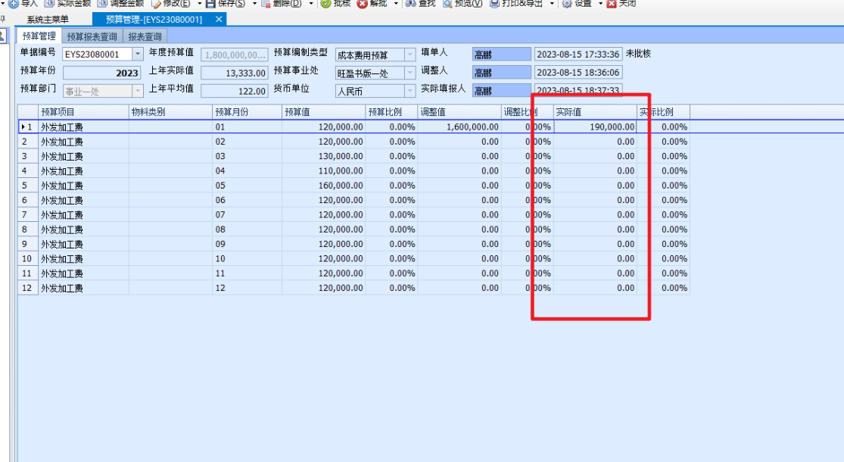Click 外发加工费 in row 6
The height and width of the screenshot is (462, 844).
[x=84, y=200]
